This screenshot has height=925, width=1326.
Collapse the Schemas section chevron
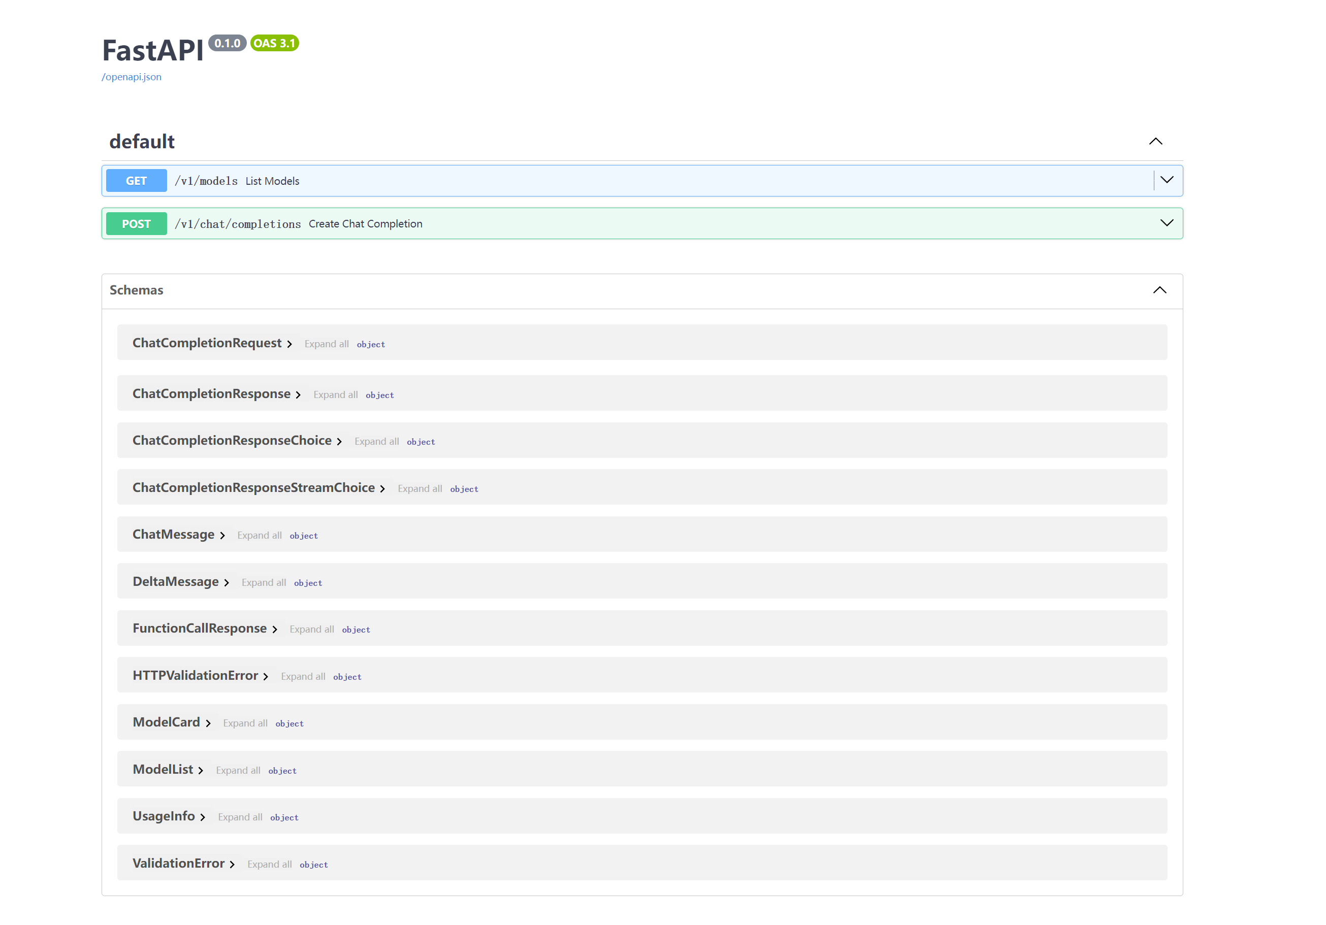click(1159, 290)
